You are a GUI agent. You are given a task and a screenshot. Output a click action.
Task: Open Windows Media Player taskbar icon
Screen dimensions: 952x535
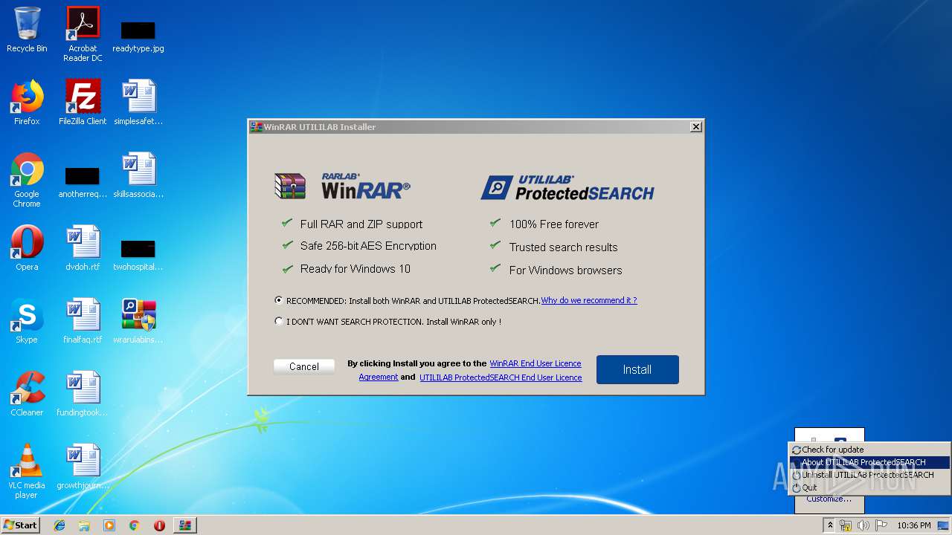click(109, 525)
